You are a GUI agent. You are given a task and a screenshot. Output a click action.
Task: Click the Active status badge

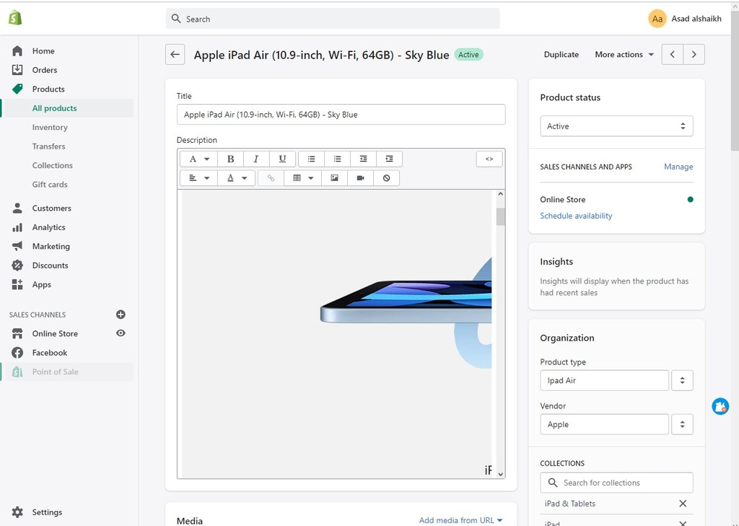(x=468, y=55)
